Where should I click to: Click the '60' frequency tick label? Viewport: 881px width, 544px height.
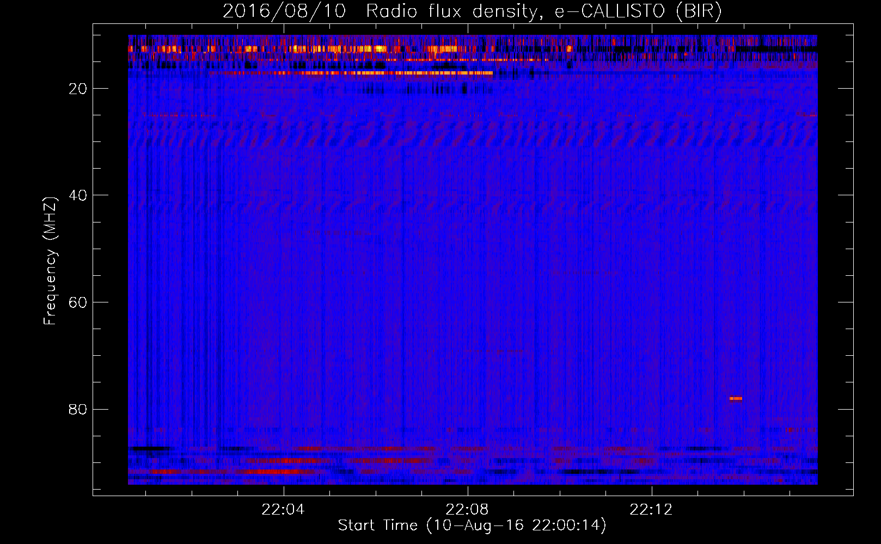pyautogui.click(x=78, y=302)
